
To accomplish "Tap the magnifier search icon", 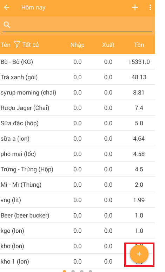I will [x=7, y=25].
